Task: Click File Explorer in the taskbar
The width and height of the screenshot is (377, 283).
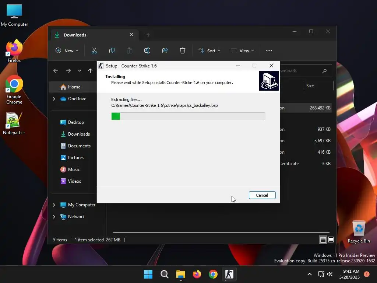Action: 180,274
